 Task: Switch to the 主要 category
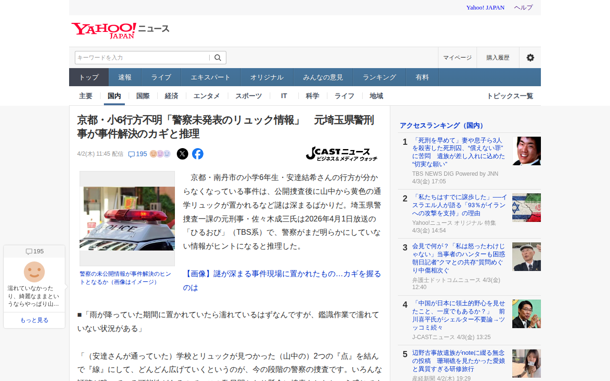click(86, 96)
